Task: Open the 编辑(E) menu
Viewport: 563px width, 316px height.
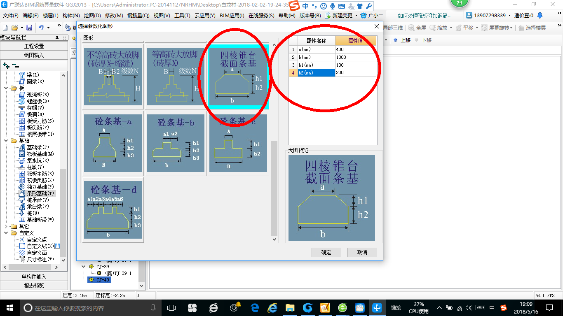Action: (30, 16)
